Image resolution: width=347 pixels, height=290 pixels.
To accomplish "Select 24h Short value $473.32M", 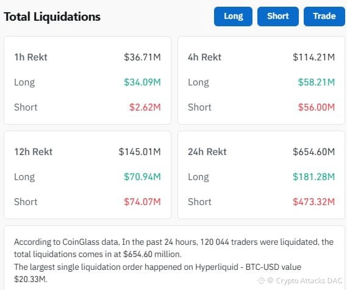I will [314, 202].
